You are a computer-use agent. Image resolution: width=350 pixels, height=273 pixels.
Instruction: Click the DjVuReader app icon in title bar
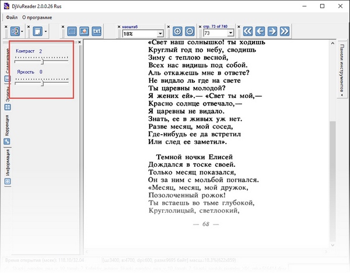click(x=6, y=6)
